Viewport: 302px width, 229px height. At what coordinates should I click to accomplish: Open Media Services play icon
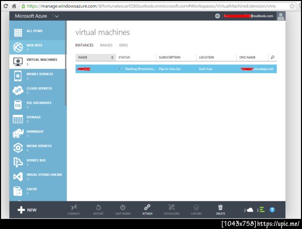pyautogui.click(x=18, y=148)
